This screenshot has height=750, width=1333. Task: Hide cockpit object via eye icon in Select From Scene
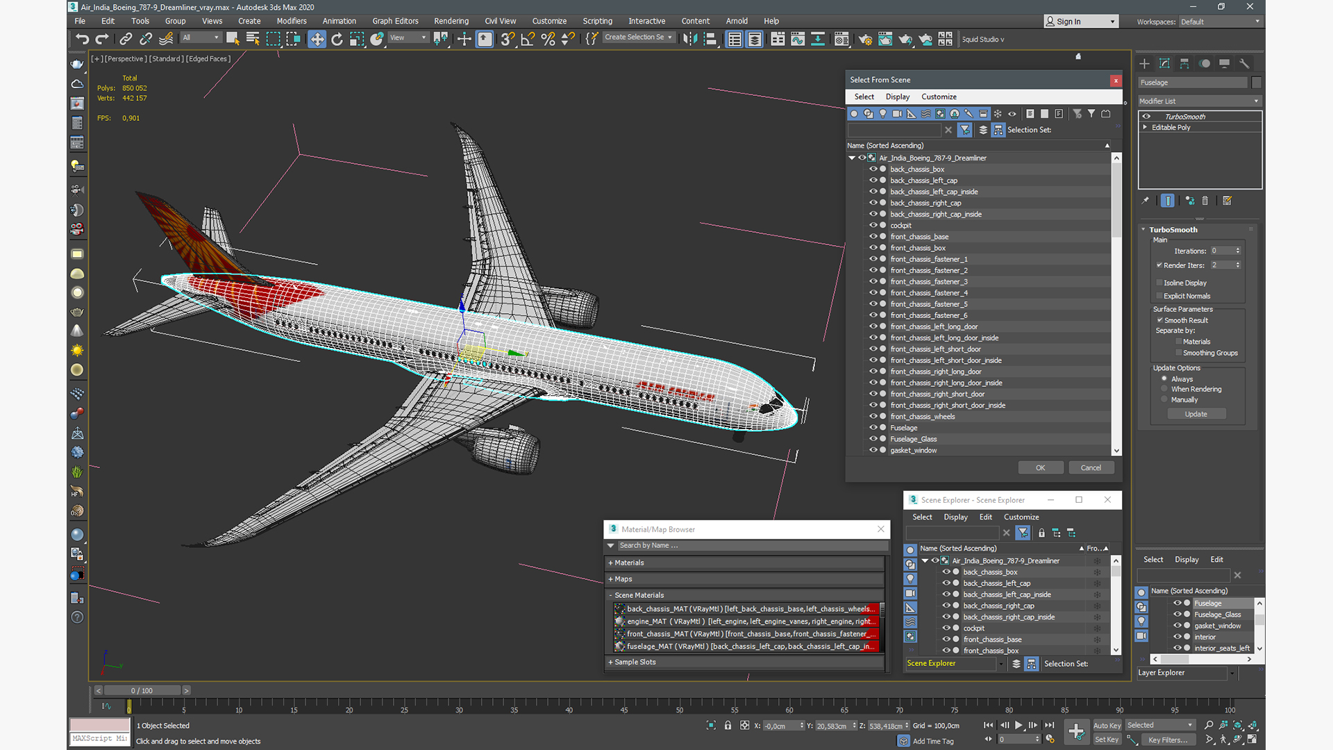pyautogui.click(x=873, y=225)
